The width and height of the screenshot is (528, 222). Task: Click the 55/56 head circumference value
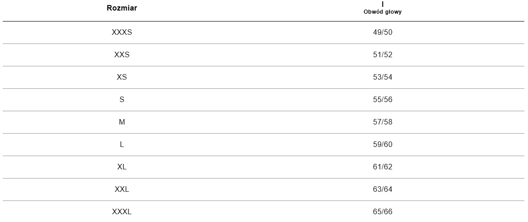[x=383, y=100]
